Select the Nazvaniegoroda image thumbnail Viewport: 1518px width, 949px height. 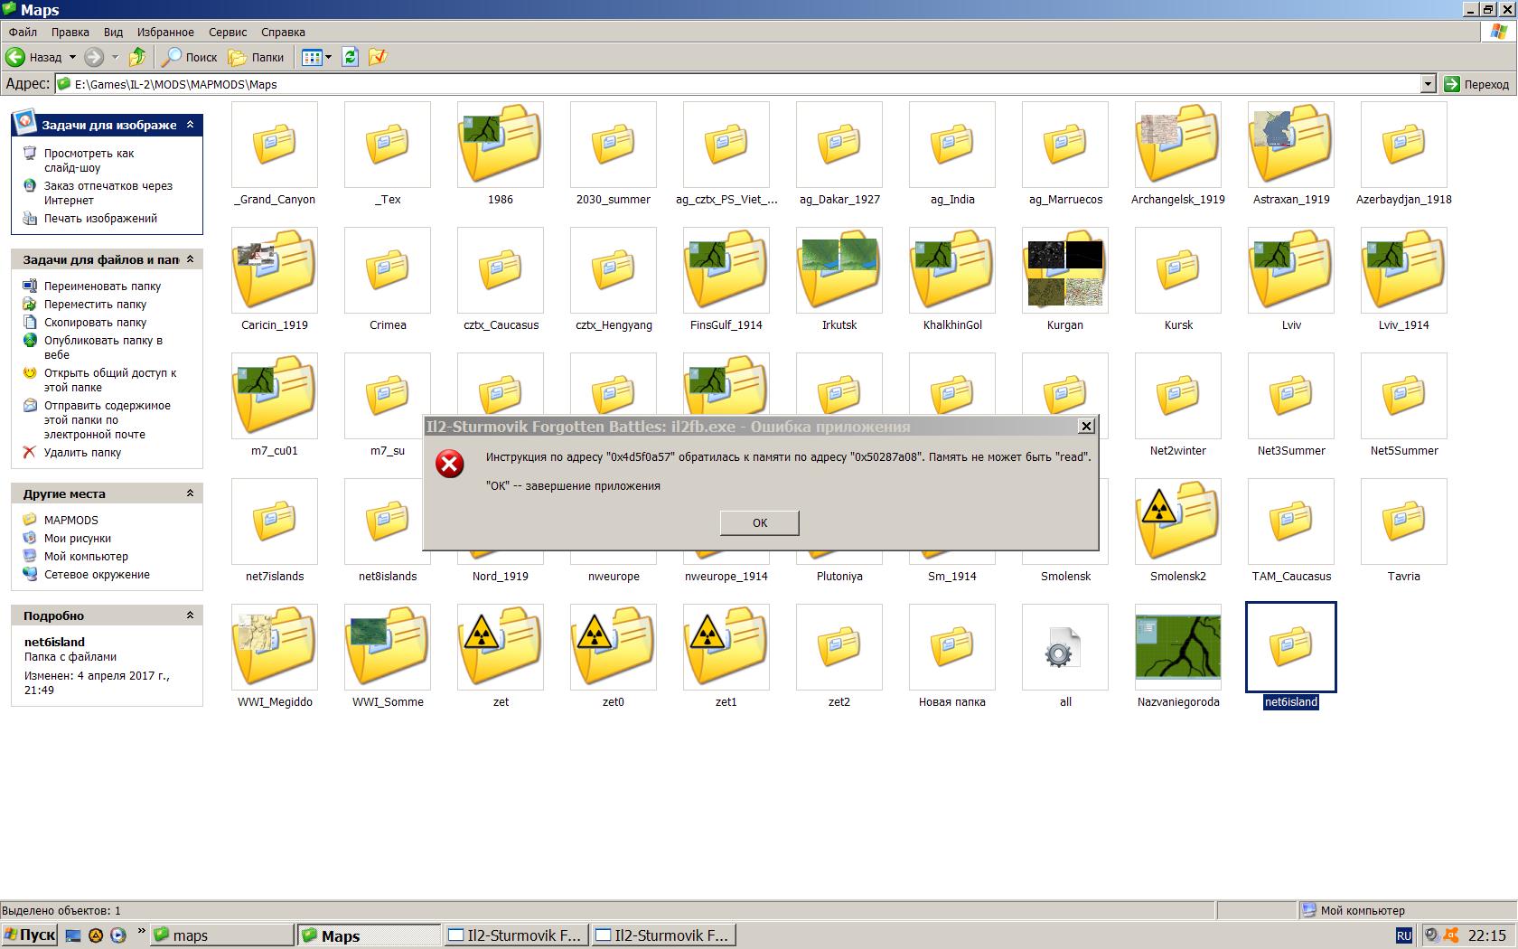1178,647
